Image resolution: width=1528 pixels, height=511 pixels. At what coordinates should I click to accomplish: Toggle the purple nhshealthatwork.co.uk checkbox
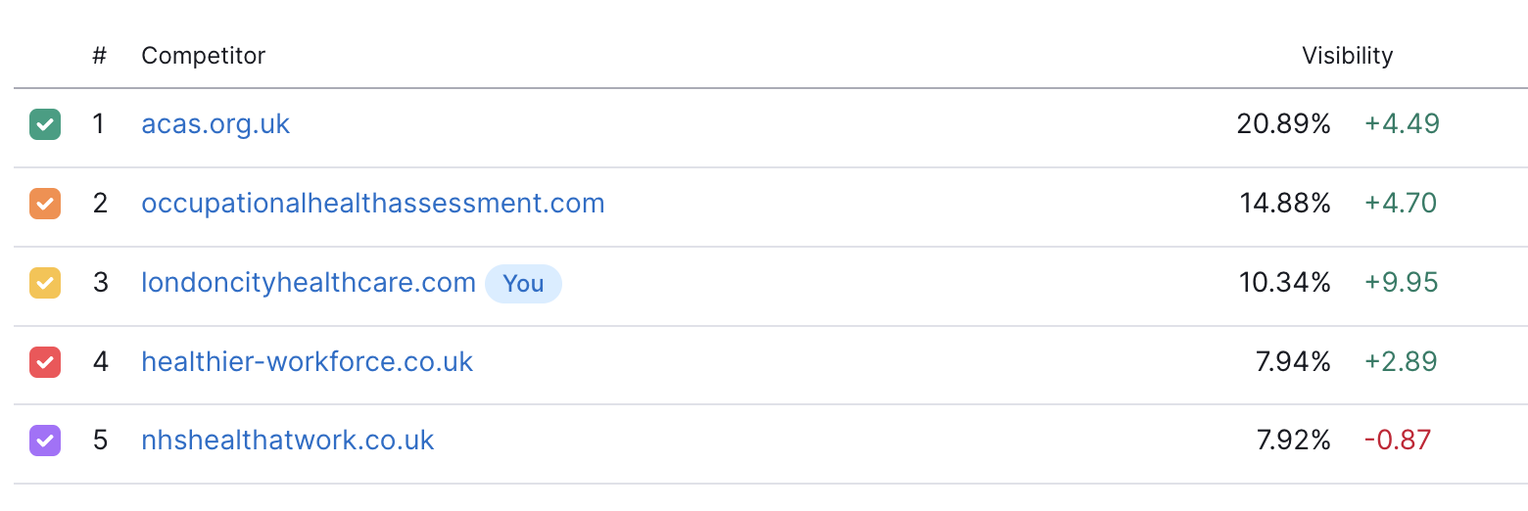[x=45, y=441]
